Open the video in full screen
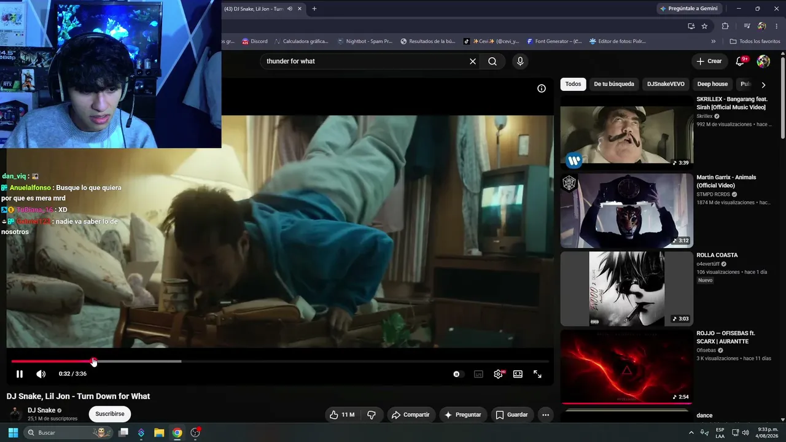 (x=537, y=374)
